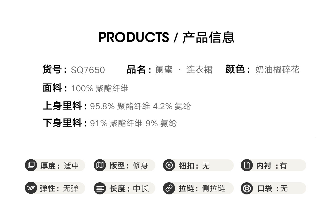Click the 侧拉链 zipper value
The width and height of the screenshot is (332, 206).
point(214,189)
